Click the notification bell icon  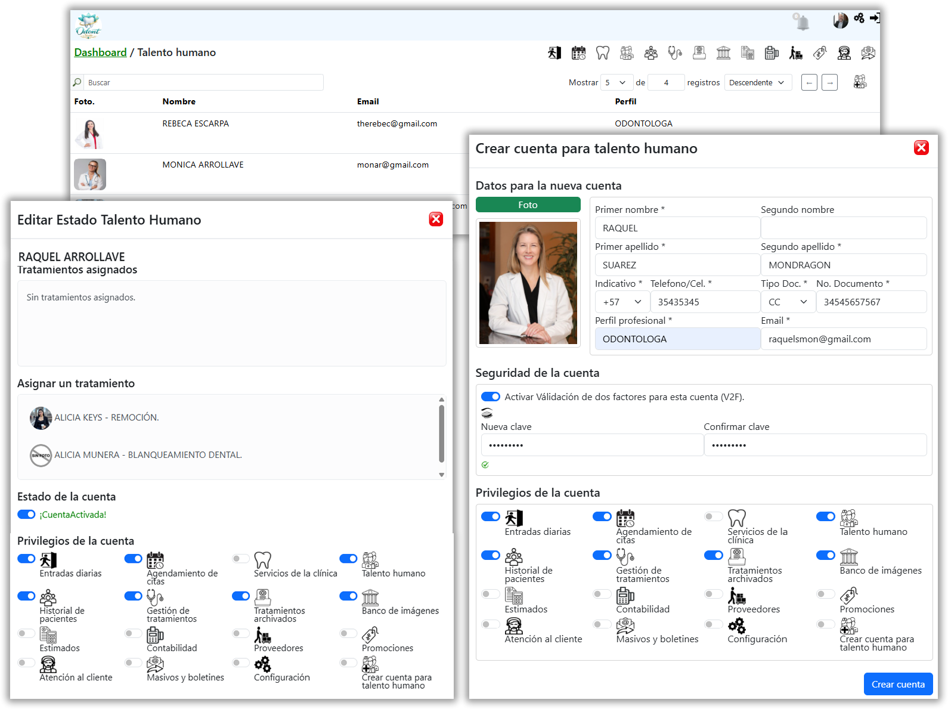point(803,22)
